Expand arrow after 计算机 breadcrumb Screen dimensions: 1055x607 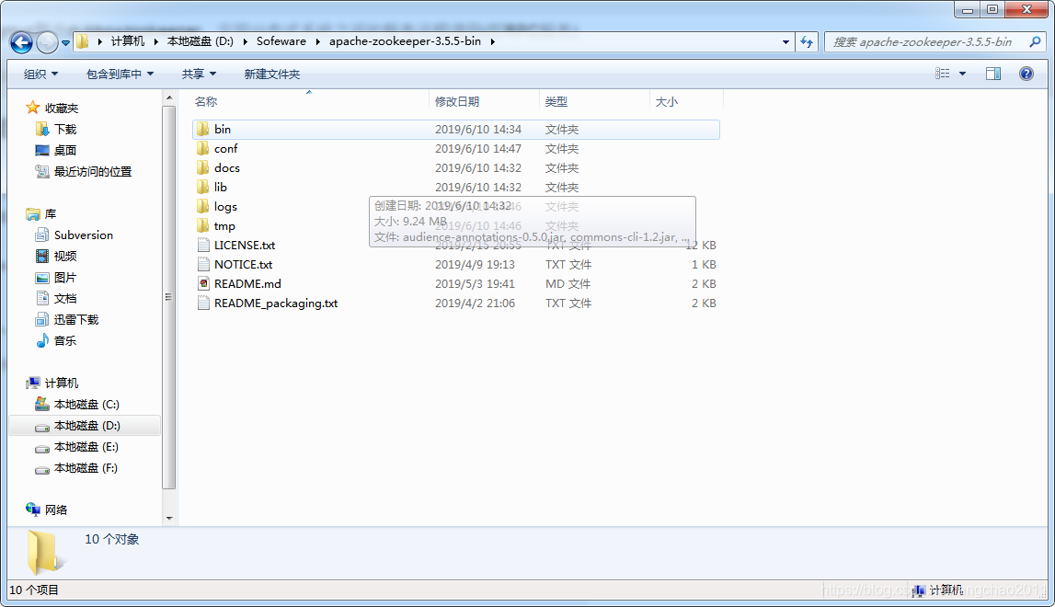coord(155,41)
